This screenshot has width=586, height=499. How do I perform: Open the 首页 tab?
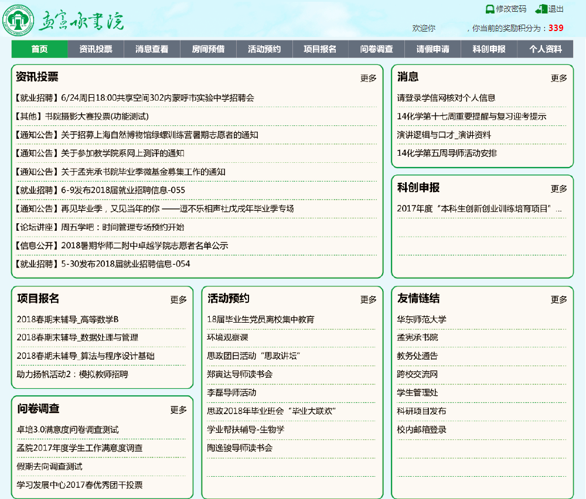(40, 49)
